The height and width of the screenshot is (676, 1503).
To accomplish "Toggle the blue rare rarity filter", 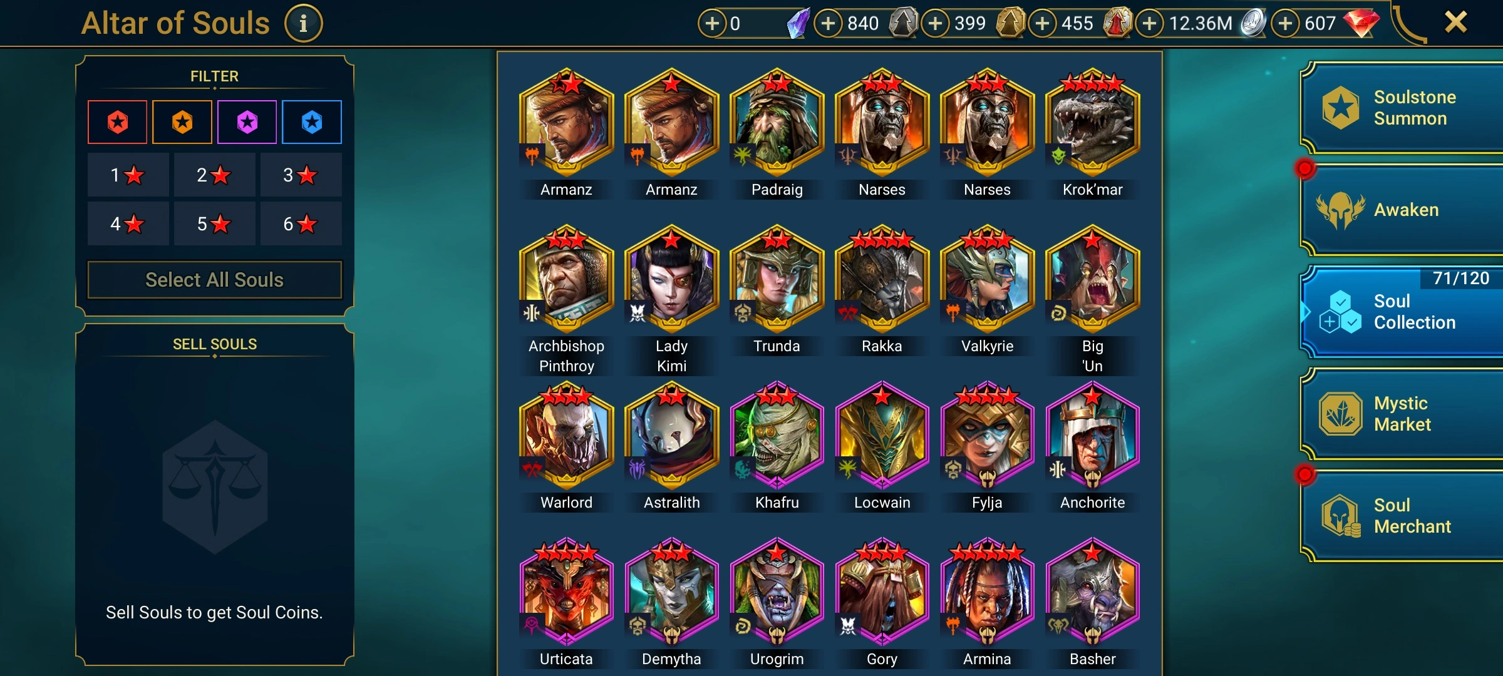I will pos(312,122).
